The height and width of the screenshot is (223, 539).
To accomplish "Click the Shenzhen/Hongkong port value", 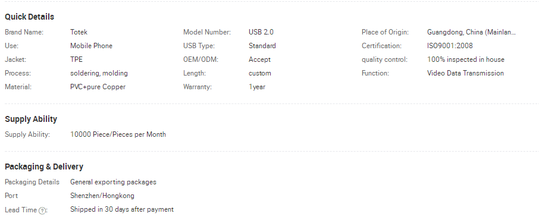I will coord(102,196).
